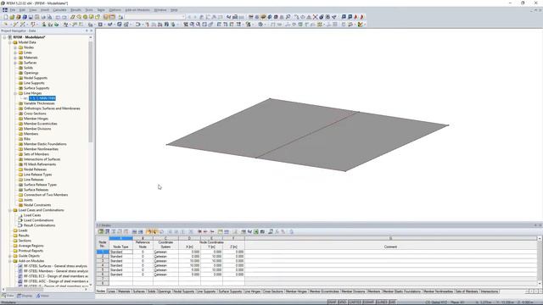Select the FE Mesh Refinements tree item
This screenshot has height=305, width=543.
coord(40,164)
